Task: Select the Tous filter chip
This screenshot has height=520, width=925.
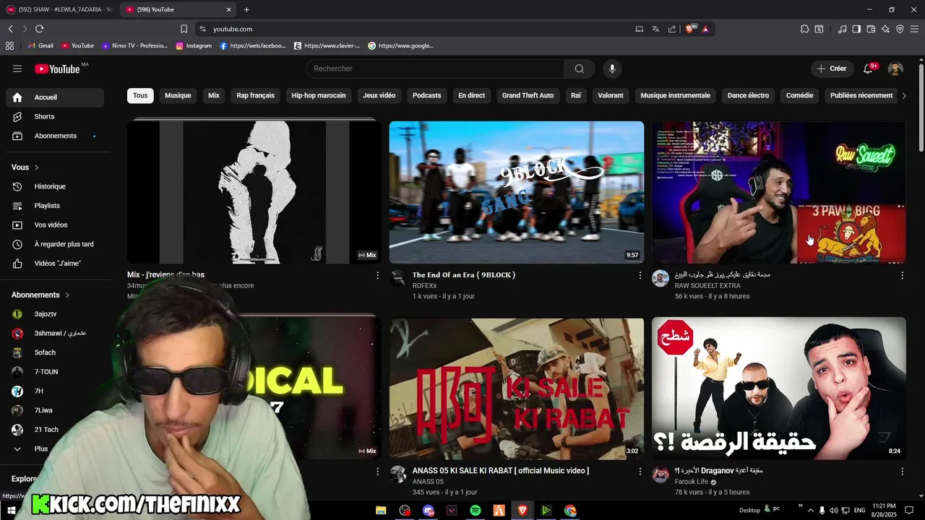Action: point(140,95)
